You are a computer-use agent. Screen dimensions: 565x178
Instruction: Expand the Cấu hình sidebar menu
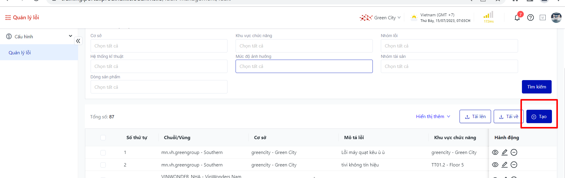(39, 36)
